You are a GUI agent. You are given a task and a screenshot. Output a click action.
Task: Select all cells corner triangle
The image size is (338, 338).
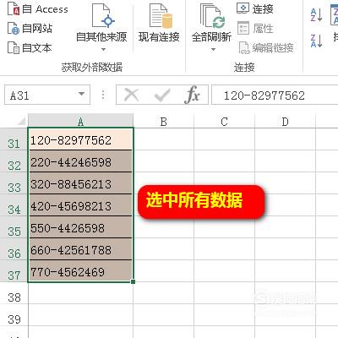click(22, 121)
